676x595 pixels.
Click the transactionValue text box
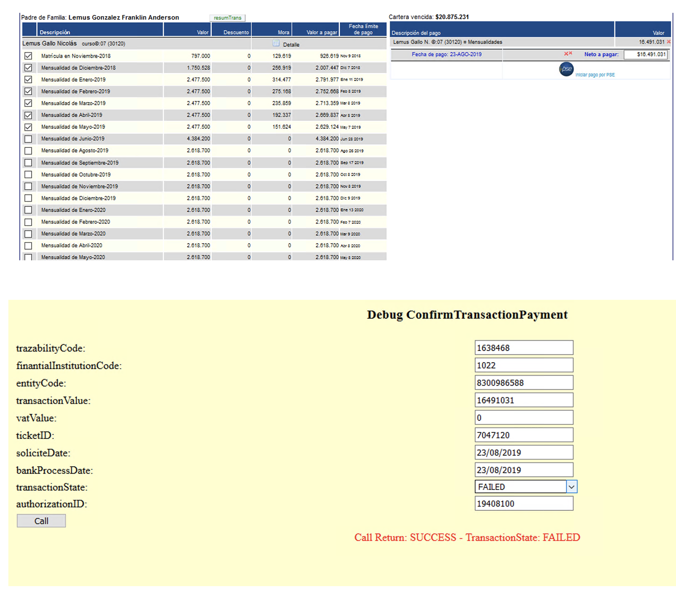[524, 400]
